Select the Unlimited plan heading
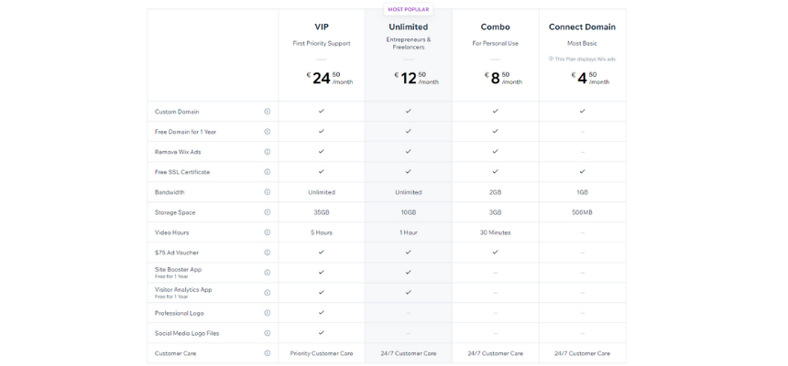Viewport: 788px width, 366px height. pyautogui.click(x=409, y=27)
